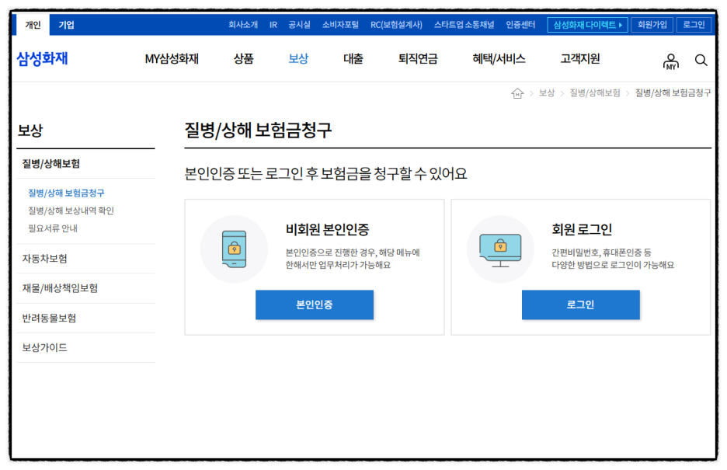
Task: Expand 재물/배상책임보험 in sidebar
Action: (85, 288)
